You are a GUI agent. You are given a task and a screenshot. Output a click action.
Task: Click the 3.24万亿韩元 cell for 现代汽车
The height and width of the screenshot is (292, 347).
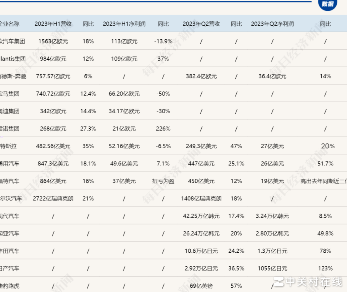[272, 216]
